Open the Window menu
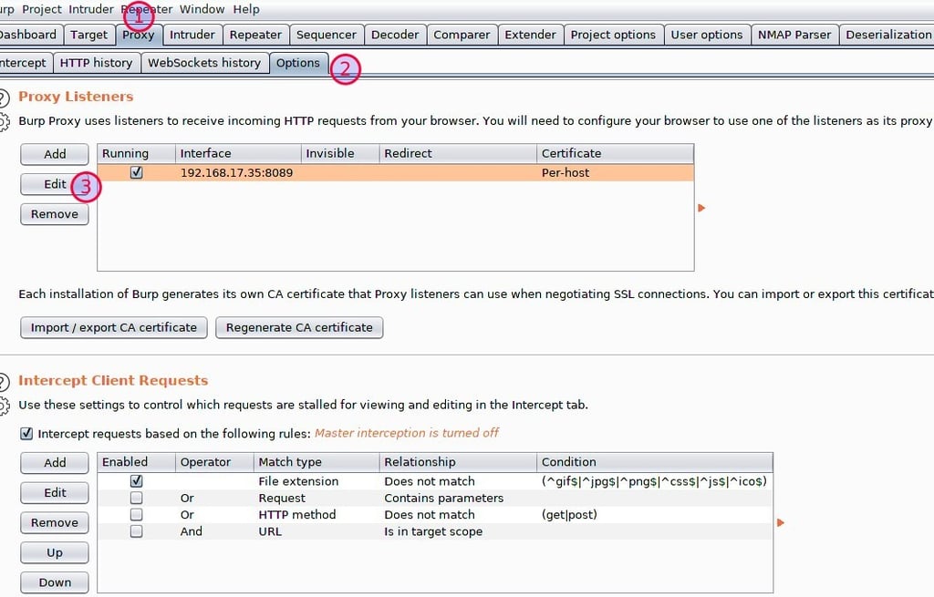The image size is (934, 597). (202, 9)
